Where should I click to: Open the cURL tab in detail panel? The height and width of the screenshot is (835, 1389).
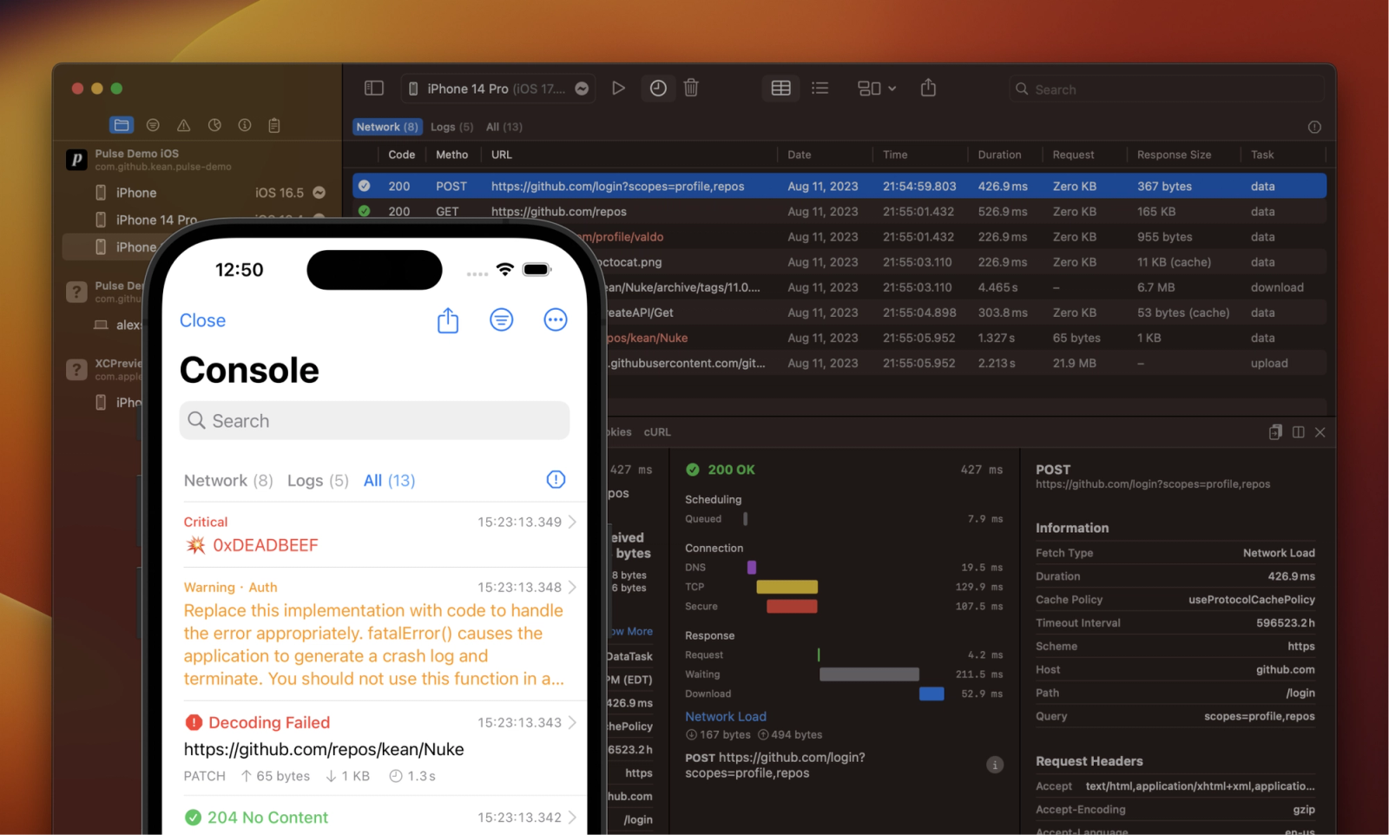(657, 431)
